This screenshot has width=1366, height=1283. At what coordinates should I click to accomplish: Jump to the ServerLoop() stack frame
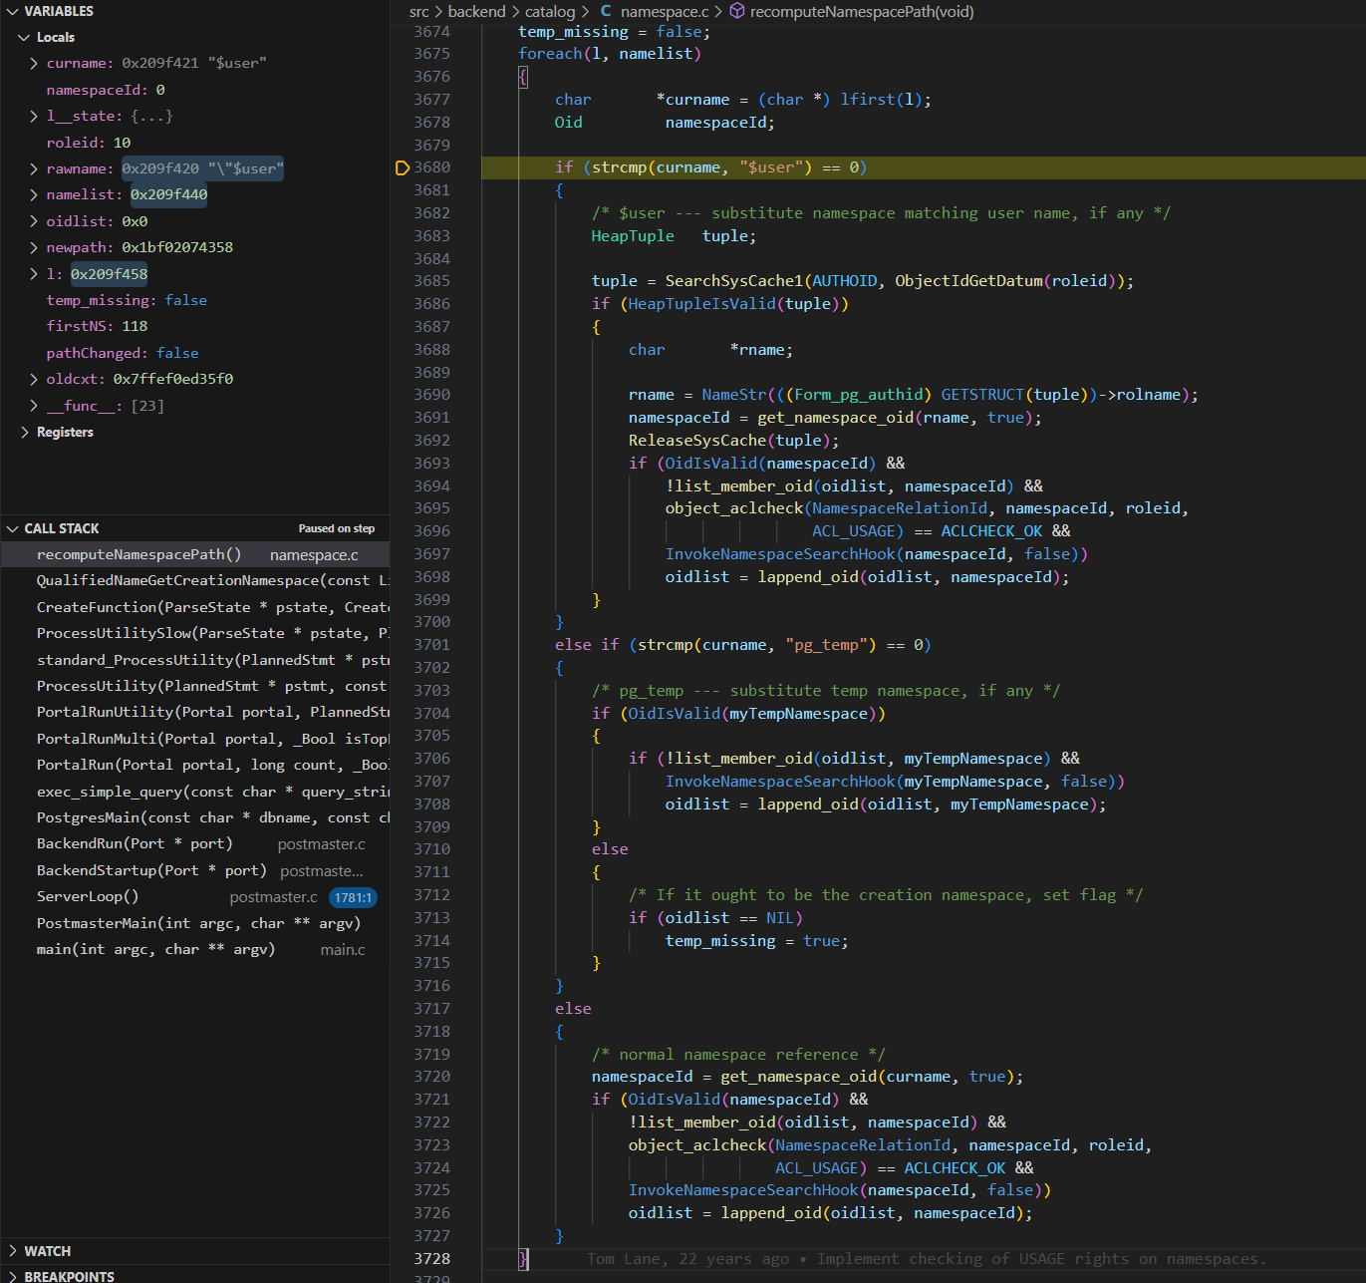(x=88, y=896)
